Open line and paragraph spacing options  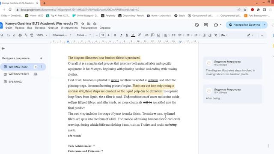point(174,35)
